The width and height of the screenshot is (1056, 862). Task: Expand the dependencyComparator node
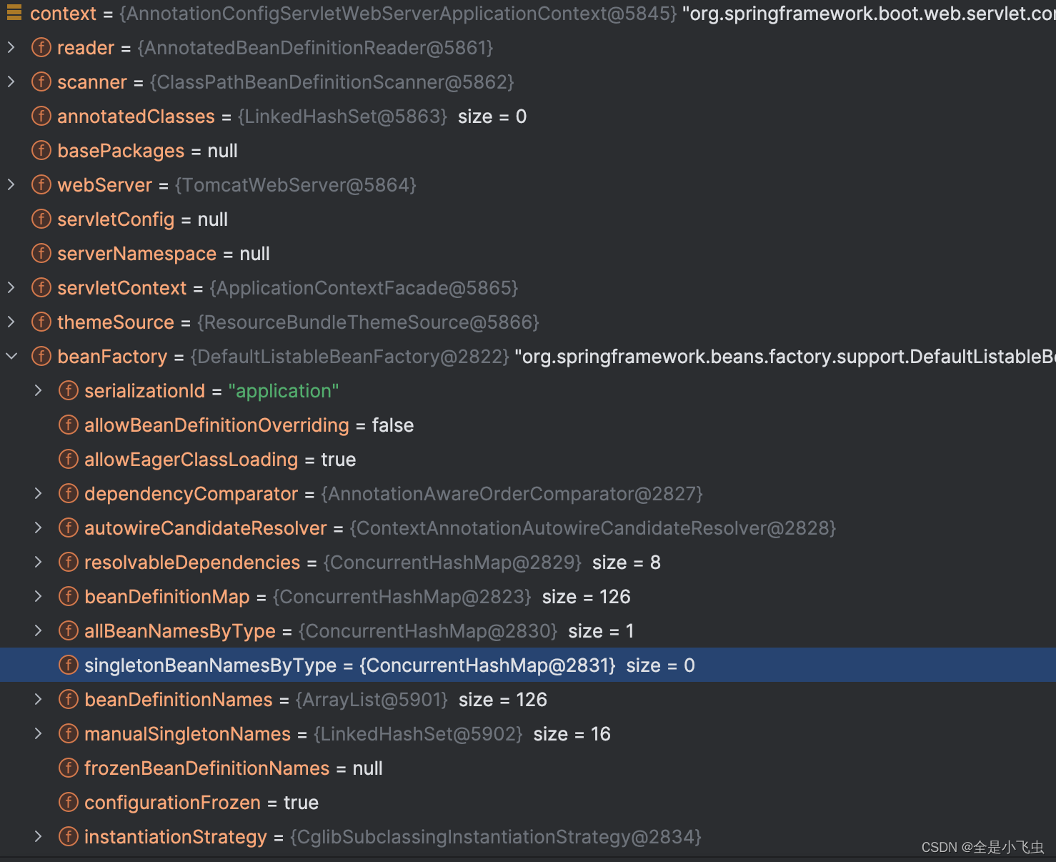coord(38,494)
